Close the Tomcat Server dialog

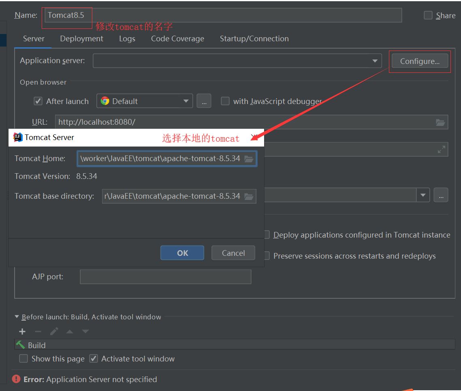click(x=255, y=137)
